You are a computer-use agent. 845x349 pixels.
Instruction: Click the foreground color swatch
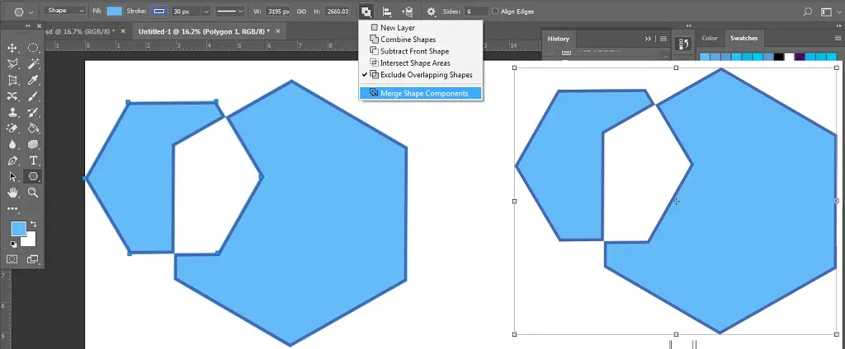click(x=18, y=229)
